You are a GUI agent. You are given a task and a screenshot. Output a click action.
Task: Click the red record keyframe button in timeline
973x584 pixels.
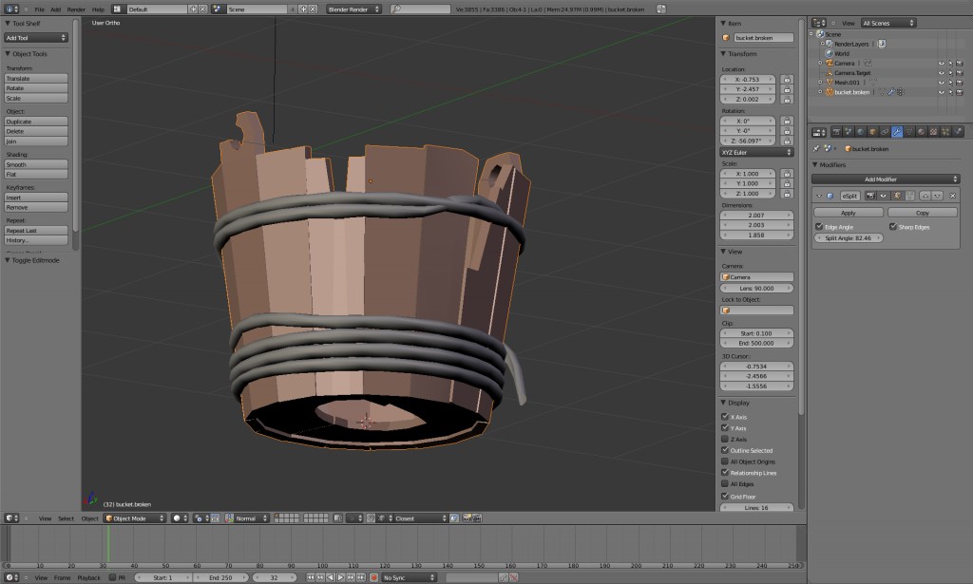point(373,577)
